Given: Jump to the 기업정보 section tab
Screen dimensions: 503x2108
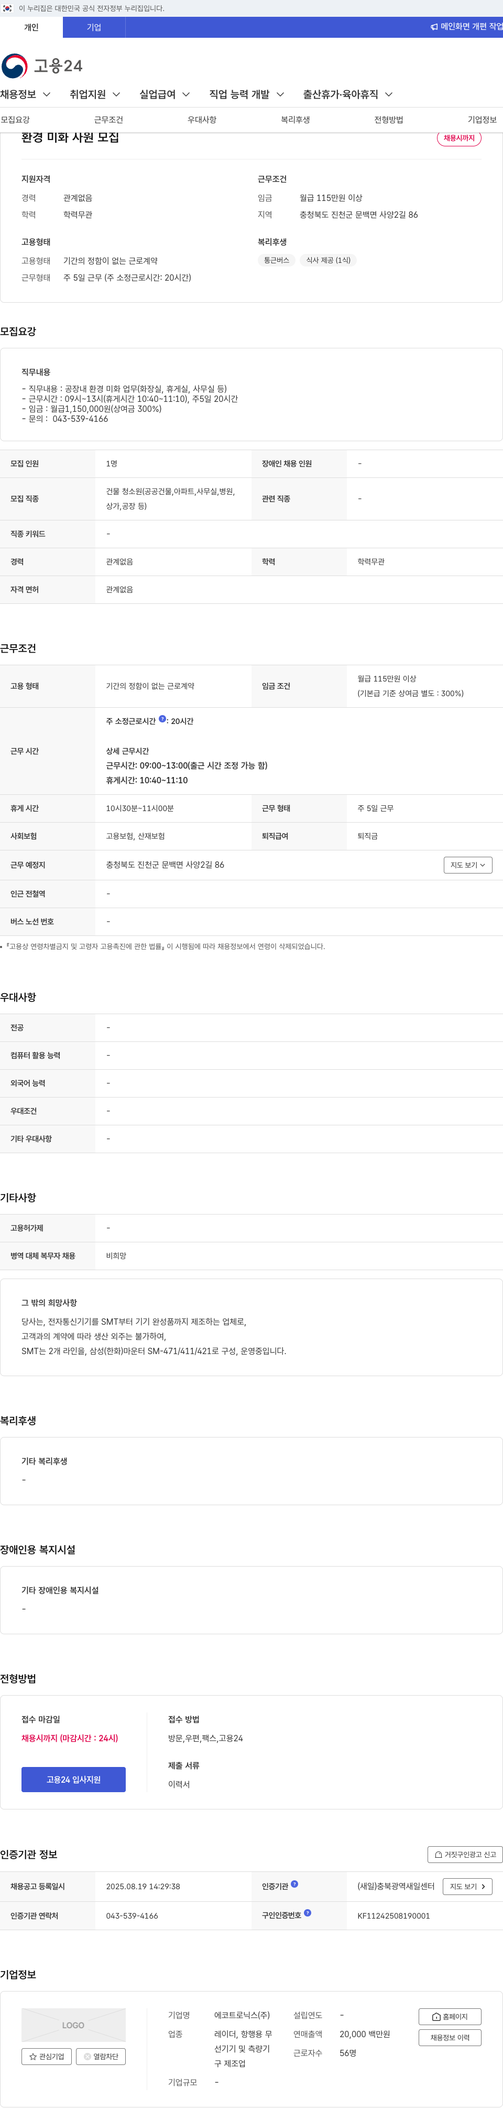Looking at the screenshot, I should tap(482, 120).
